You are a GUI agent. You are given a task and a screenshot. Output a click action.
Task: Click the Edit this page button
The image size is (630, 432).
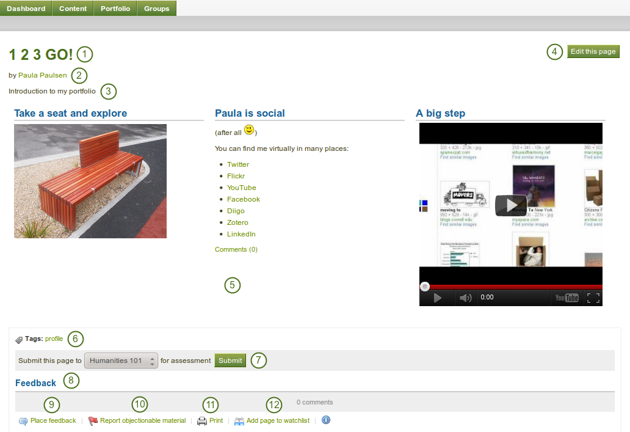(593, 51)
